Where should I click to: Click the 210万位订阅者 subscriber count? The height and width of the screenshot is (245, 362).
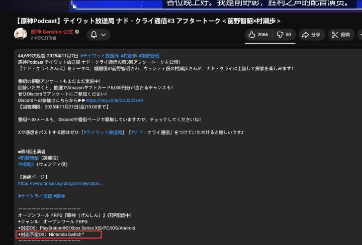coord(43,38)
